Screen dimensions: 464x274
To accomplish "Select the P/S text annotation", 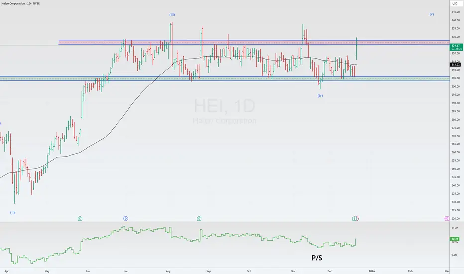I will tap(317, 258).
